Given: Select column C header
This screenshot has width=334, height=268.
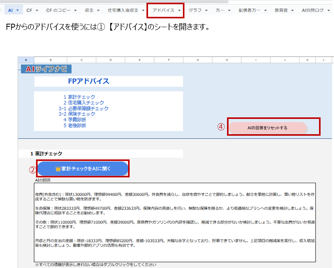Looking at the screenshot, I should point(82,60).
